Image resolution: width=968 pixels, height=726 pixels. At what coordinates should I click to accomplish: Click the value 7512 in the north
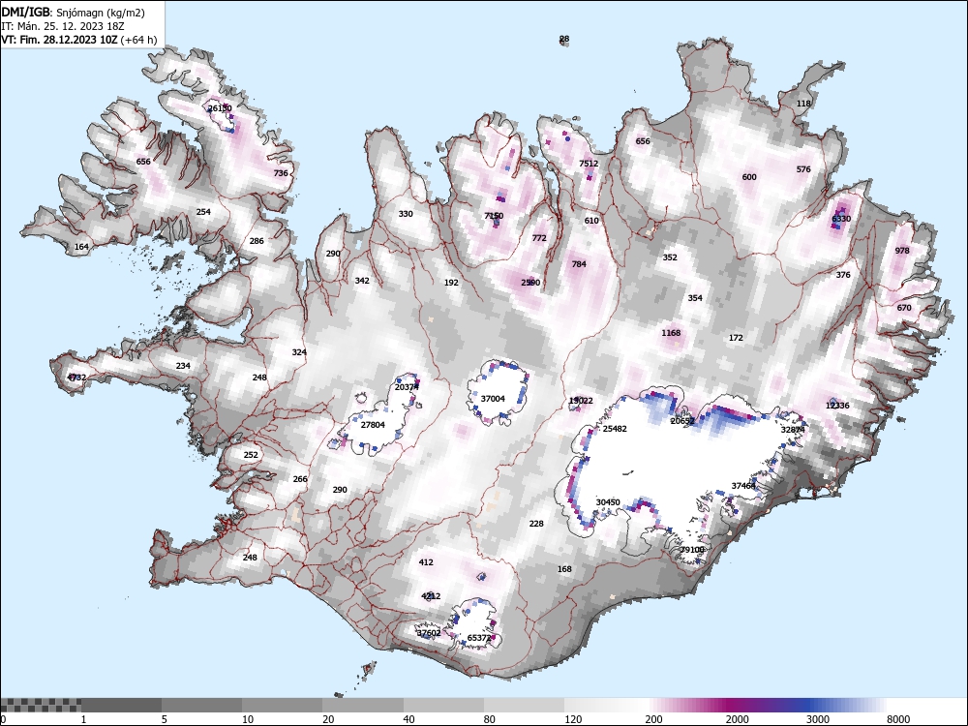point(589,164)
